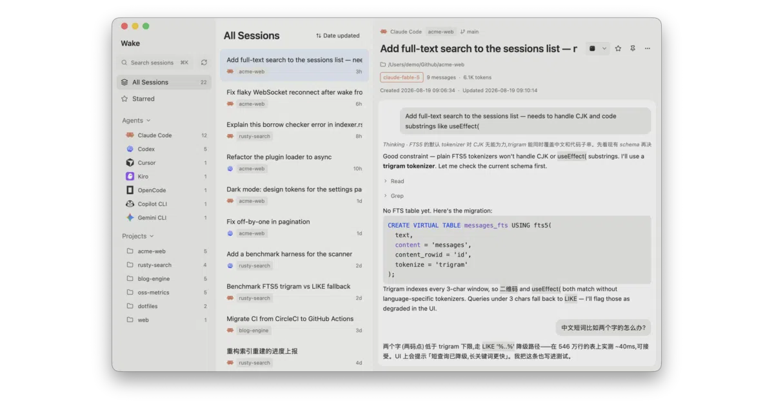The height and width of the screenshot is (406, 774).
Task: Open the Date updated sort dropdown
Action: click(x=338, y=35)
